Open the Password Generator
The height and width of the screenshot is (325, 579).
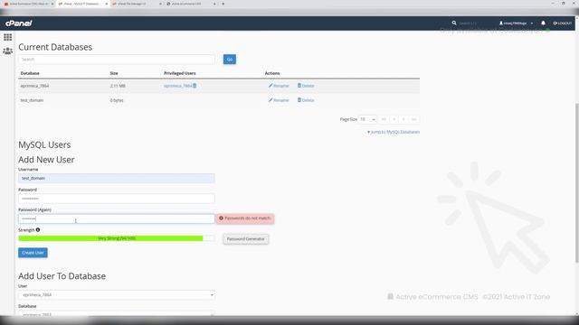click(245, 238)
